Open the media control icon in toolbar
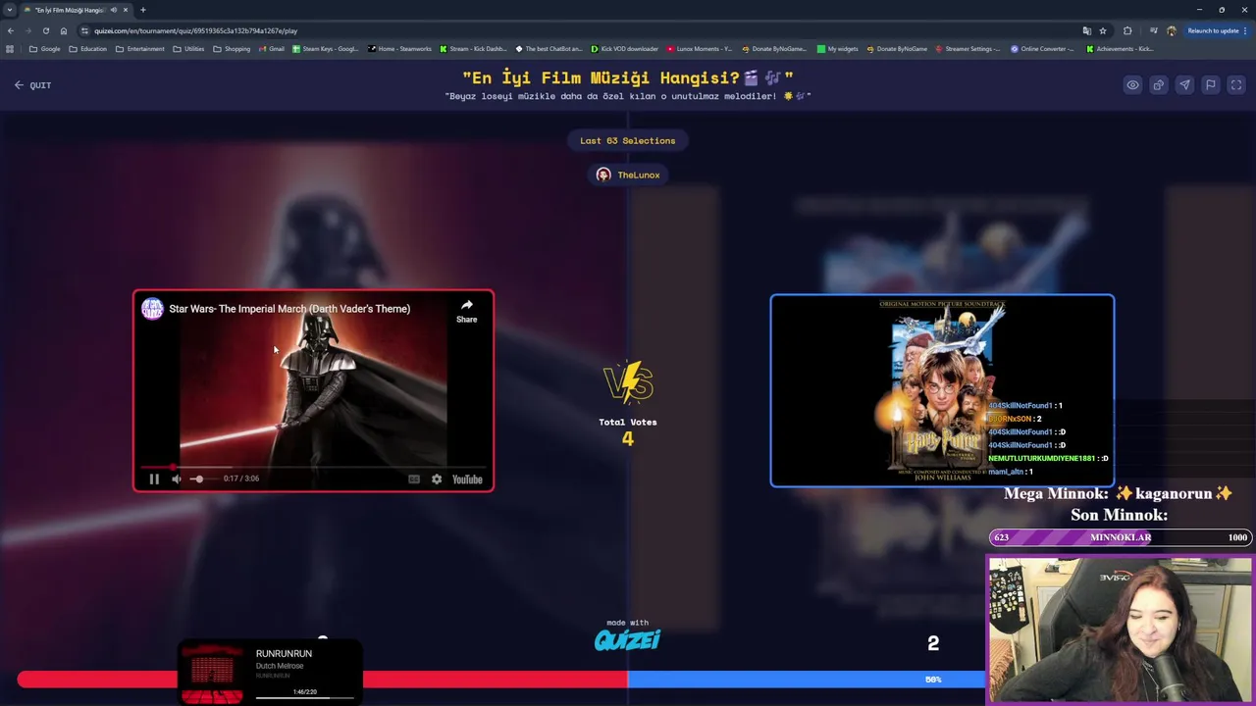The width and height of the screenshot is (1256, 706). (x=1153, y=30)
